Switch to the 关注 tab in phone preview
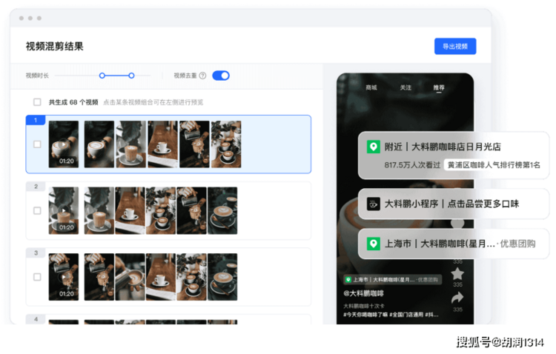Screen dimensions: 556x354 406,87
